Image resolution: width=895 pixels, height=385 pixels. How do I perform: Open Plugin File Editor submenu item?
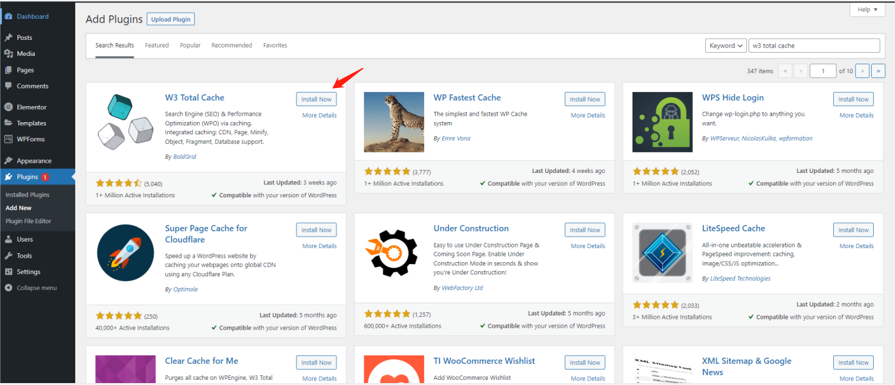(x=28, y=221)
